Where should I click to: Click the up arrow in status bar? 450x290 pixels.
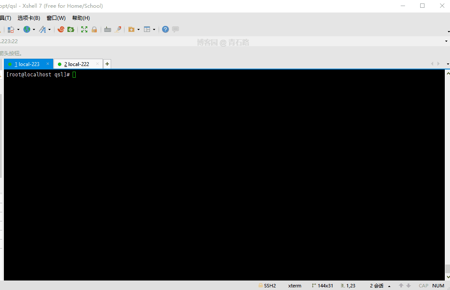pos(401,285)
